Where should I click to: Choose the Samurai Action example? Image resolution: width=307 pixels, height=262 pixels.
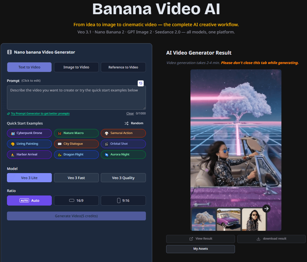tap(123, 133)
